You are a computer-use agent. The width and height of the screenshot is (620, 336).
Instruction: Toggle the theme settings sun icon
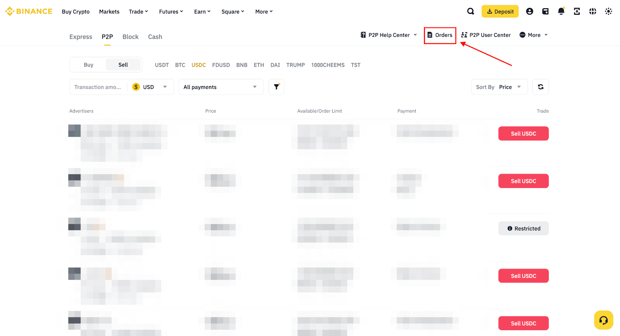click(x=608, y=11)
